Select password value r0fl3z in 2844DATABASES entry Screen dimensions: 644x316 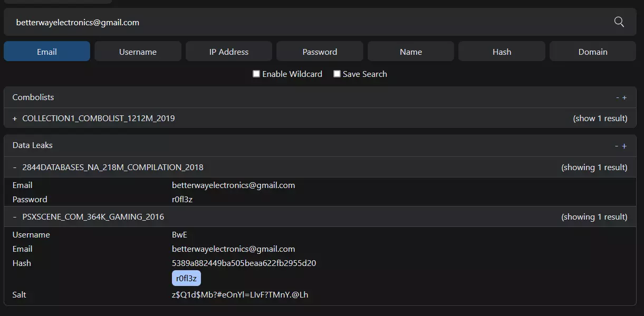coord(182,199)
